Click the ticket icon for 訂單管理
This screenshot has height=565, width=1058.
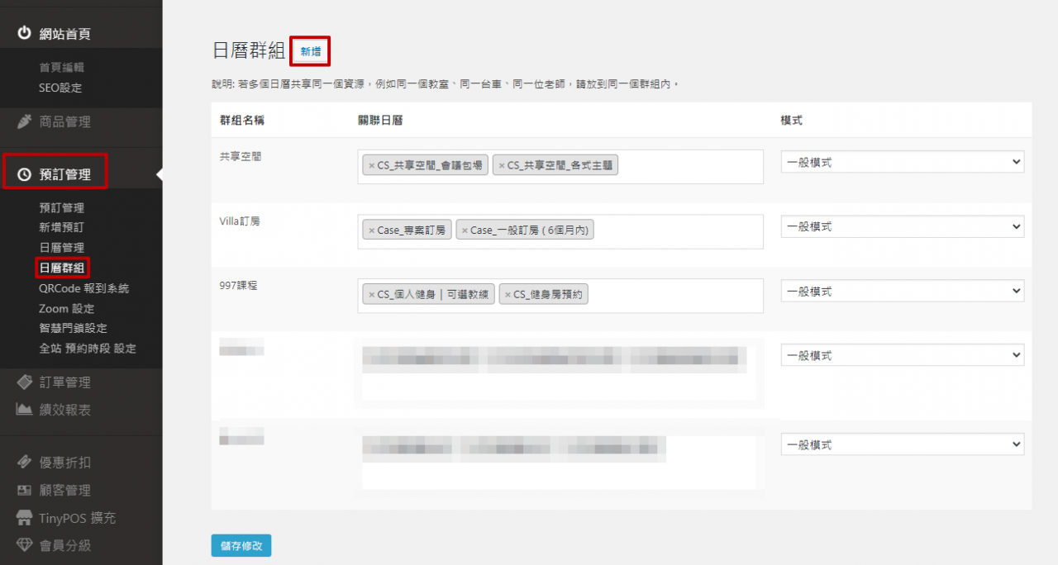[24, 382]
